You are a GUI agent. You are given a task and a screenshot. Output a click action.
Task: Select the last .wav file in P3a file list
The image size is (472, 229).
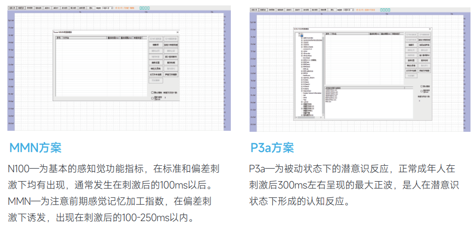click(328, 102)
